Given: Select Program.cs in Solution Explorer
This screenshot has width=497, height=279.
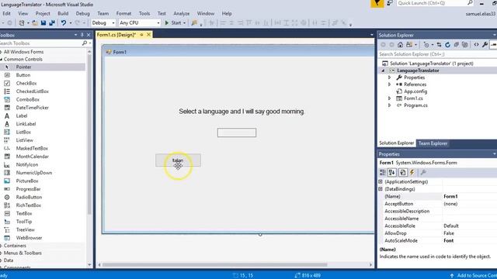Looking at the screenshot, I should (x=415, y=105).
